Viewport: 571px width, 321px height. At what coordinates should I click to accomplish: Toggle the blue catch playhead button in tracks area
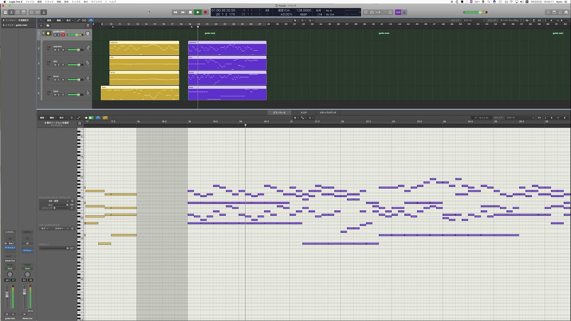tap(91, 20)
